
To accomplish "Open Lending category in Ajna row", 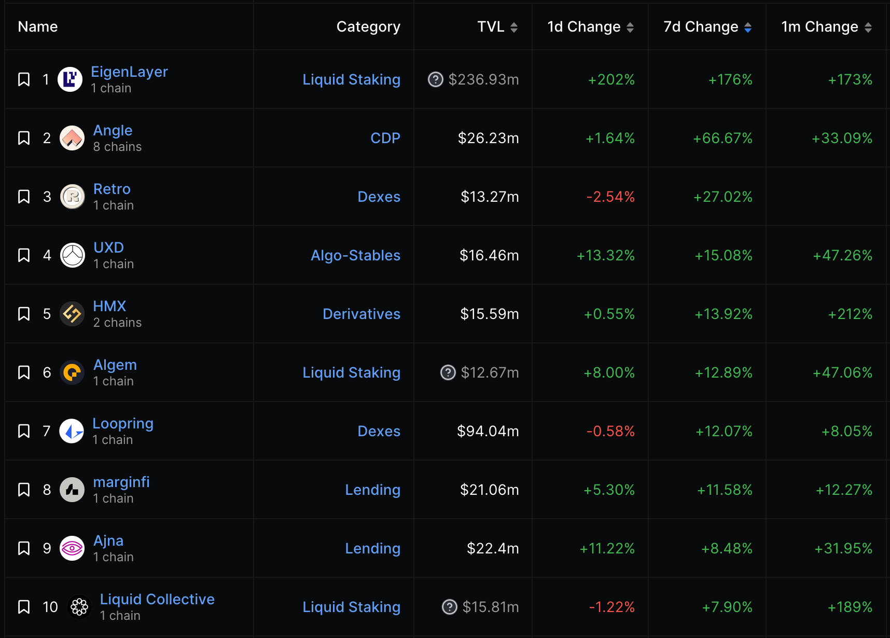I will pyautogui.click(x=372, y=548).
